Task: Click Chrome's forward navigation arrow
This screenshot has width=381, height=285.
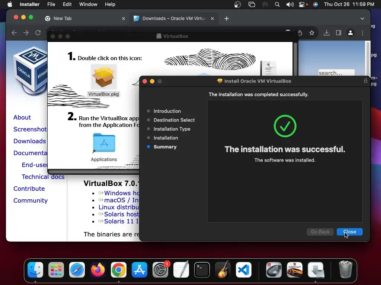Action: click(26, 33)
